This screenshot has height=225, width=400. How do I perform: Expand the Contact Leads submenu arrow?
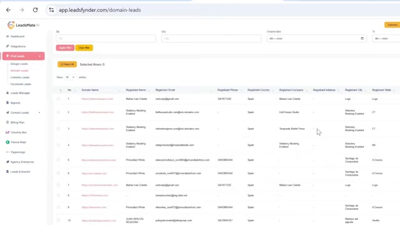39,112
